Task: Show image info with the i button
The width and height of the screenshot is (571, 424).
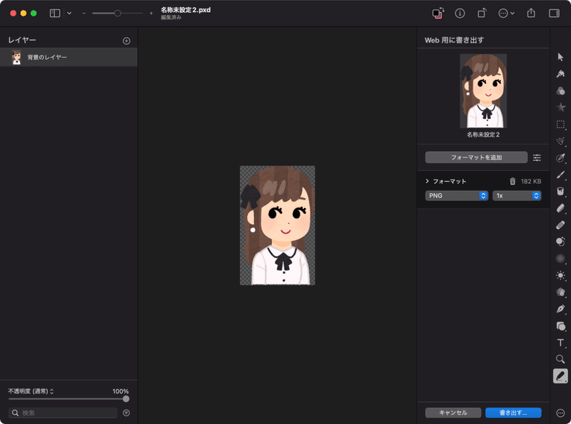Action: [x=460, y=14]
